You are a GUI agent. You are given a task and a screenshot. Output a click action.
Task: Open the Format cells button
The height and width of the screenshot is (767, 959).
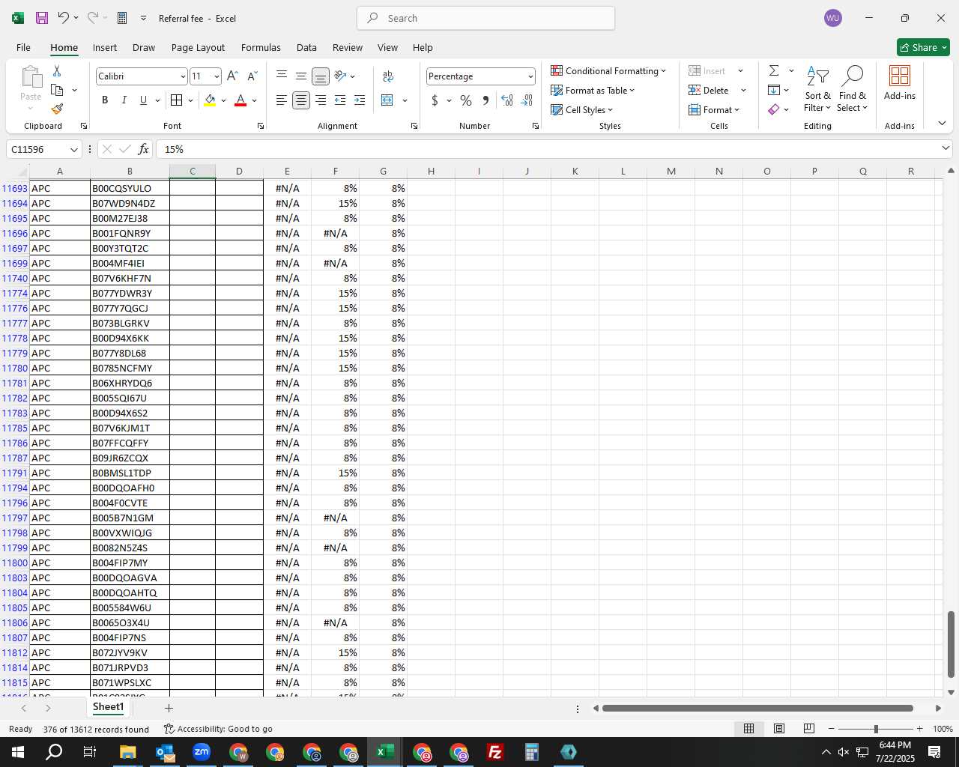(714, 110)
